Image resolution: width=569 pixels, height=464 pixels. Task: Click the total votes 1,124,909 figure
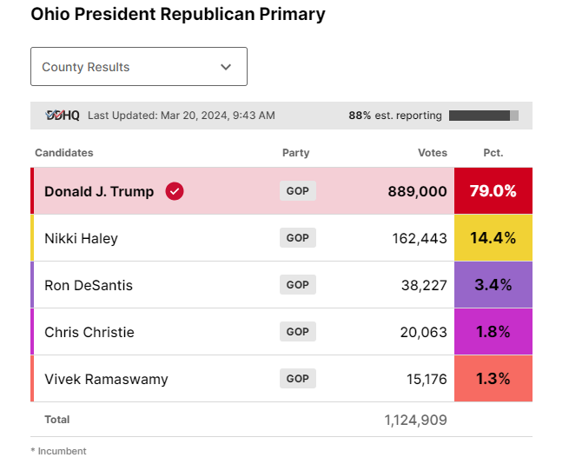(415, 420)
